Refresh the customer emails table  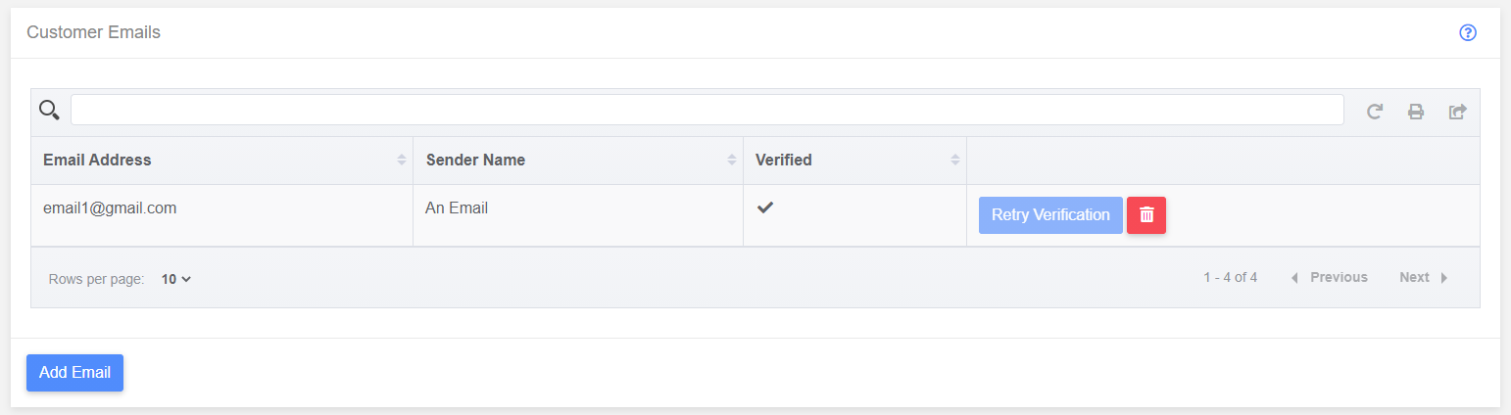[x=1375, y=112]
